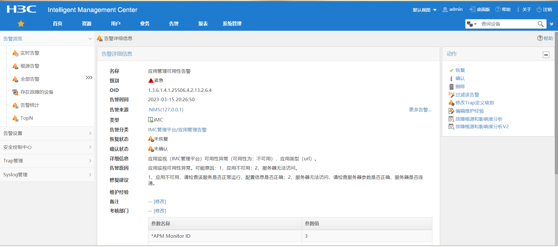The image size is (558, 247).
Task: Expand the Syslog管理 section
Action: click(90, 175)
